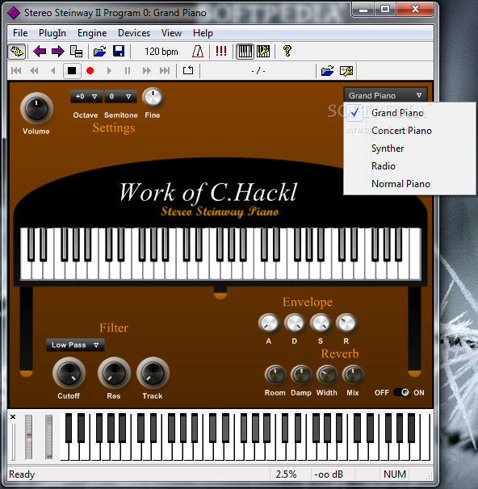Click the pitch wheel strip on keyboard bar
The image size is (478, 489).
coord(29,437)
